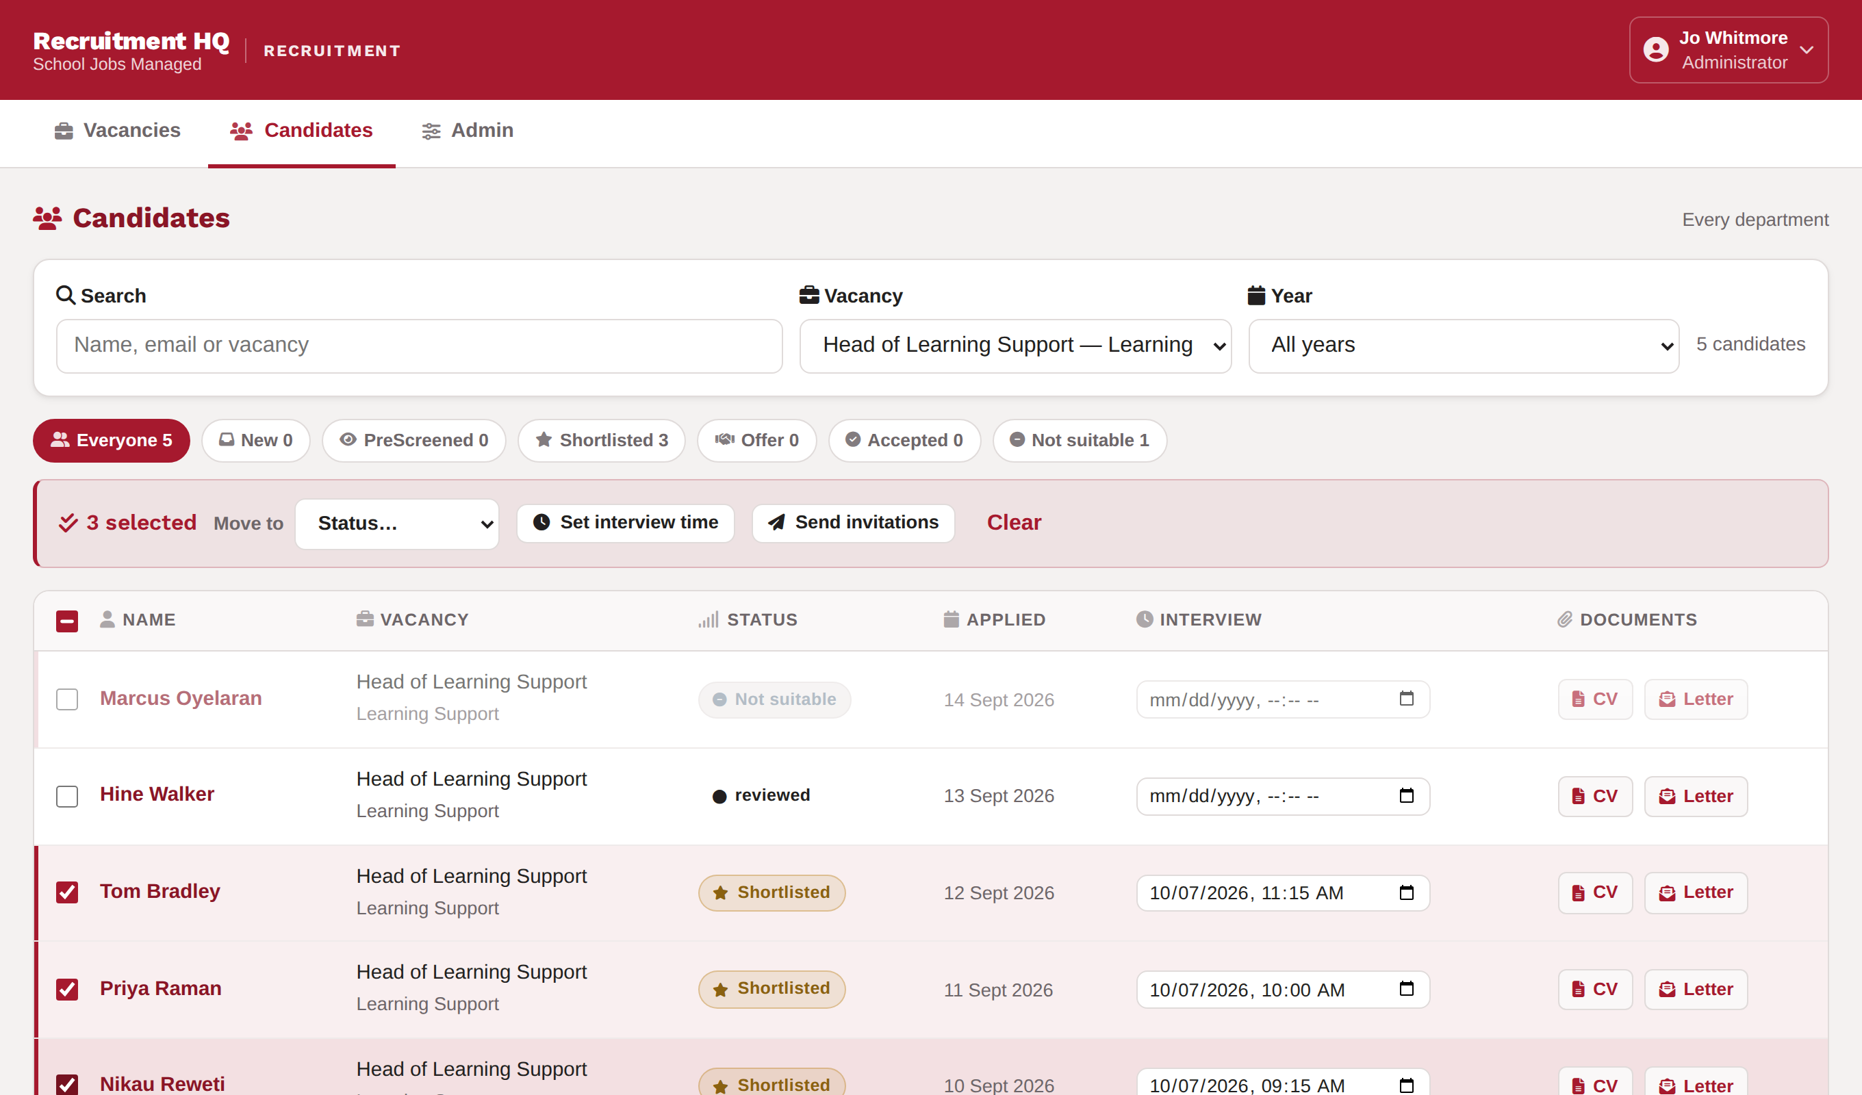Open calendar picker for Tom Bradley's interview

[1406, 892]
